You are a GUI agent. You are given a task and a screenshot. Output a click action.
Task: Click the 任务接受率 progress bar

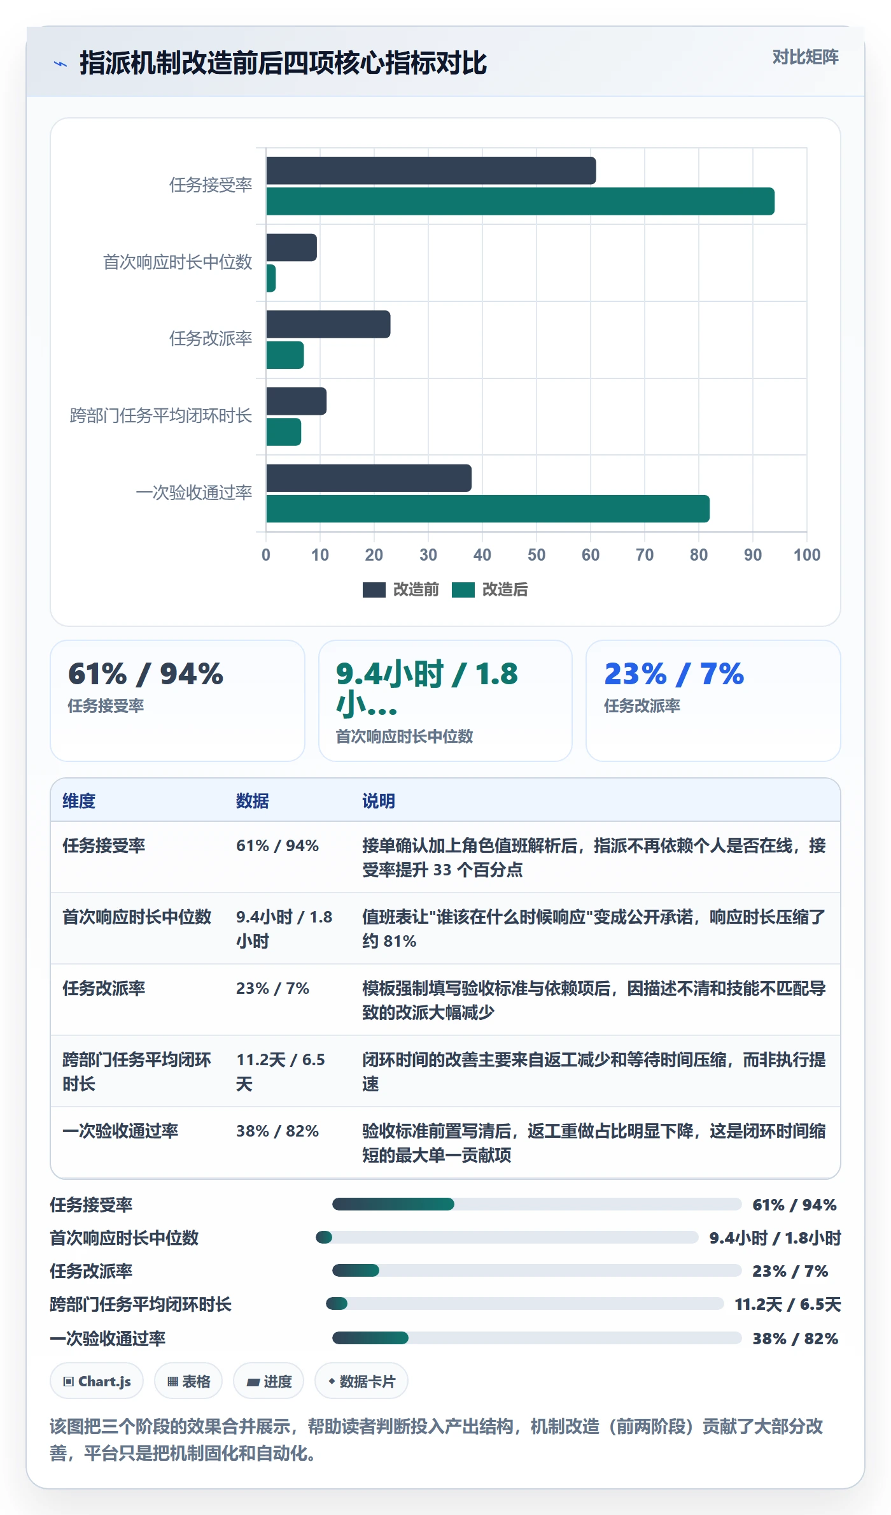[x=537, y=1204]
